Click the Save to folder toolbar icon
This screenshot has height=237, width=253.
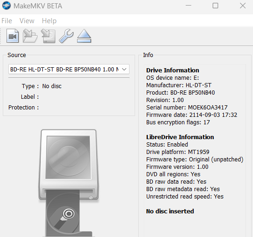pos(30,36)
